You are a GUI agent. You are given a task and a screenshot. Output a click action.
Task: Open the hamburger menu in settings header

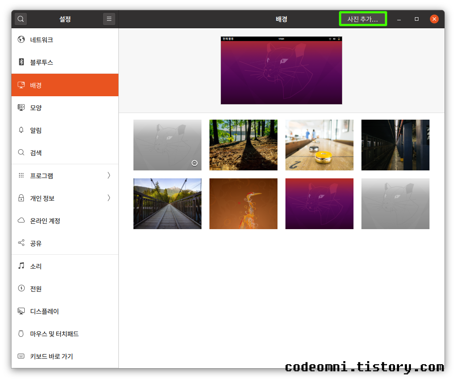pyautogui.click(x=109, y=19)
